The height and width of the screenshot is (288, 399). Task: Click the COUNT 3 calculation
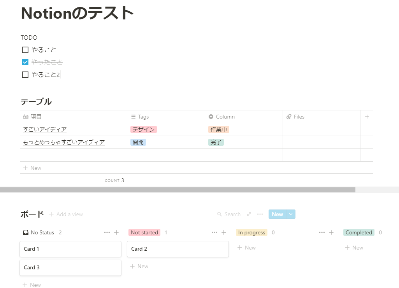[114, 180]
